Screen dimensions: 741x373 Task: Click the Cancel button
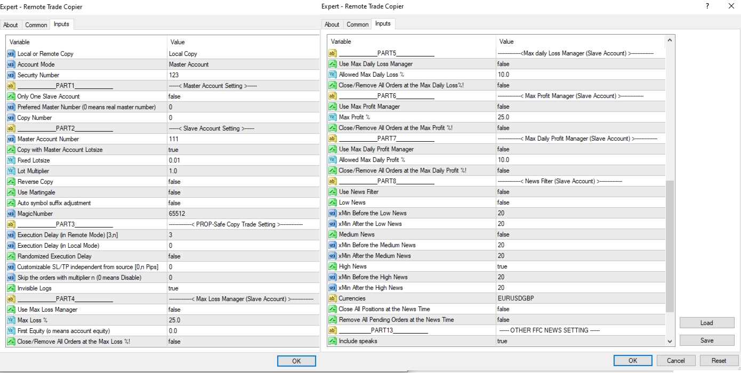pyautogui.click(x=676, y=361)
